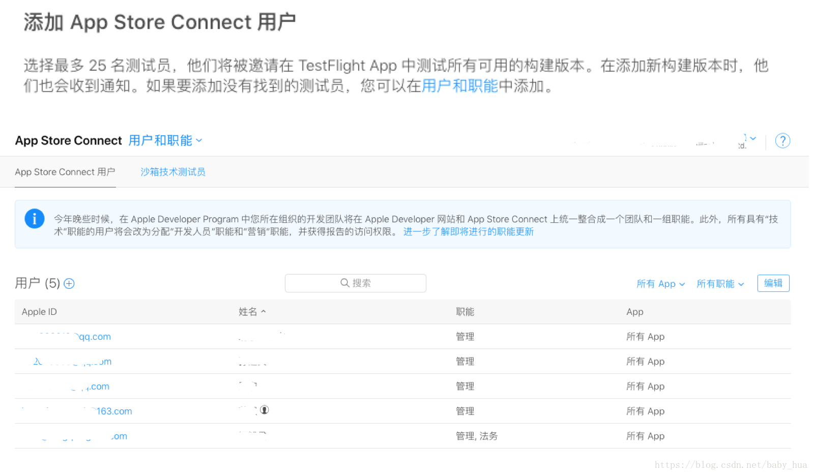Click the add user plus icon
The image size is (813, 475).
click(69, 284)
